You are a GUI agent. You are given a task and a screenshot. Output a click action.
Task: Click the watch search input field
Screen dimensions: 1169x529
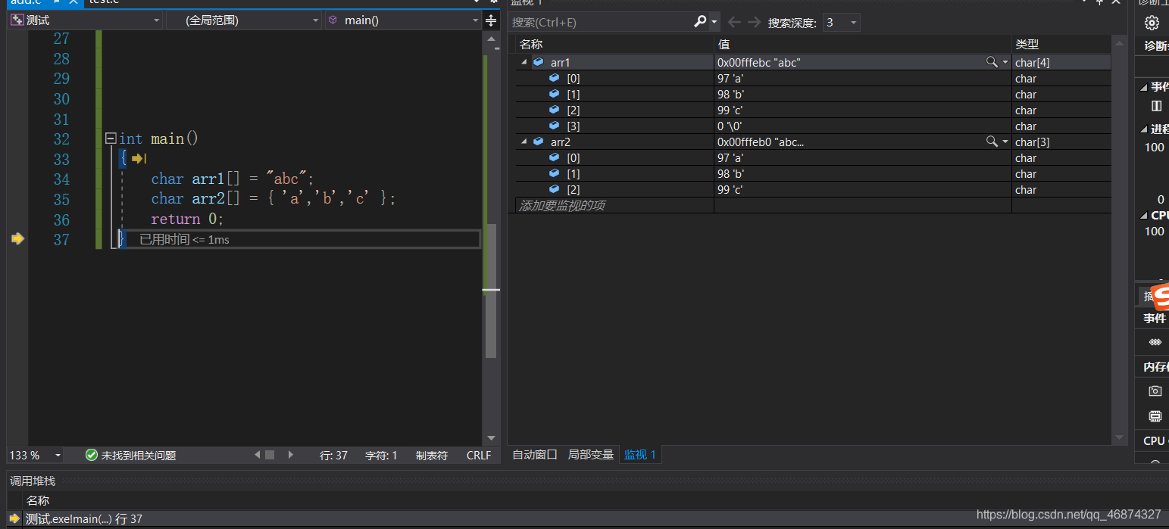click(x=600, y=23)
